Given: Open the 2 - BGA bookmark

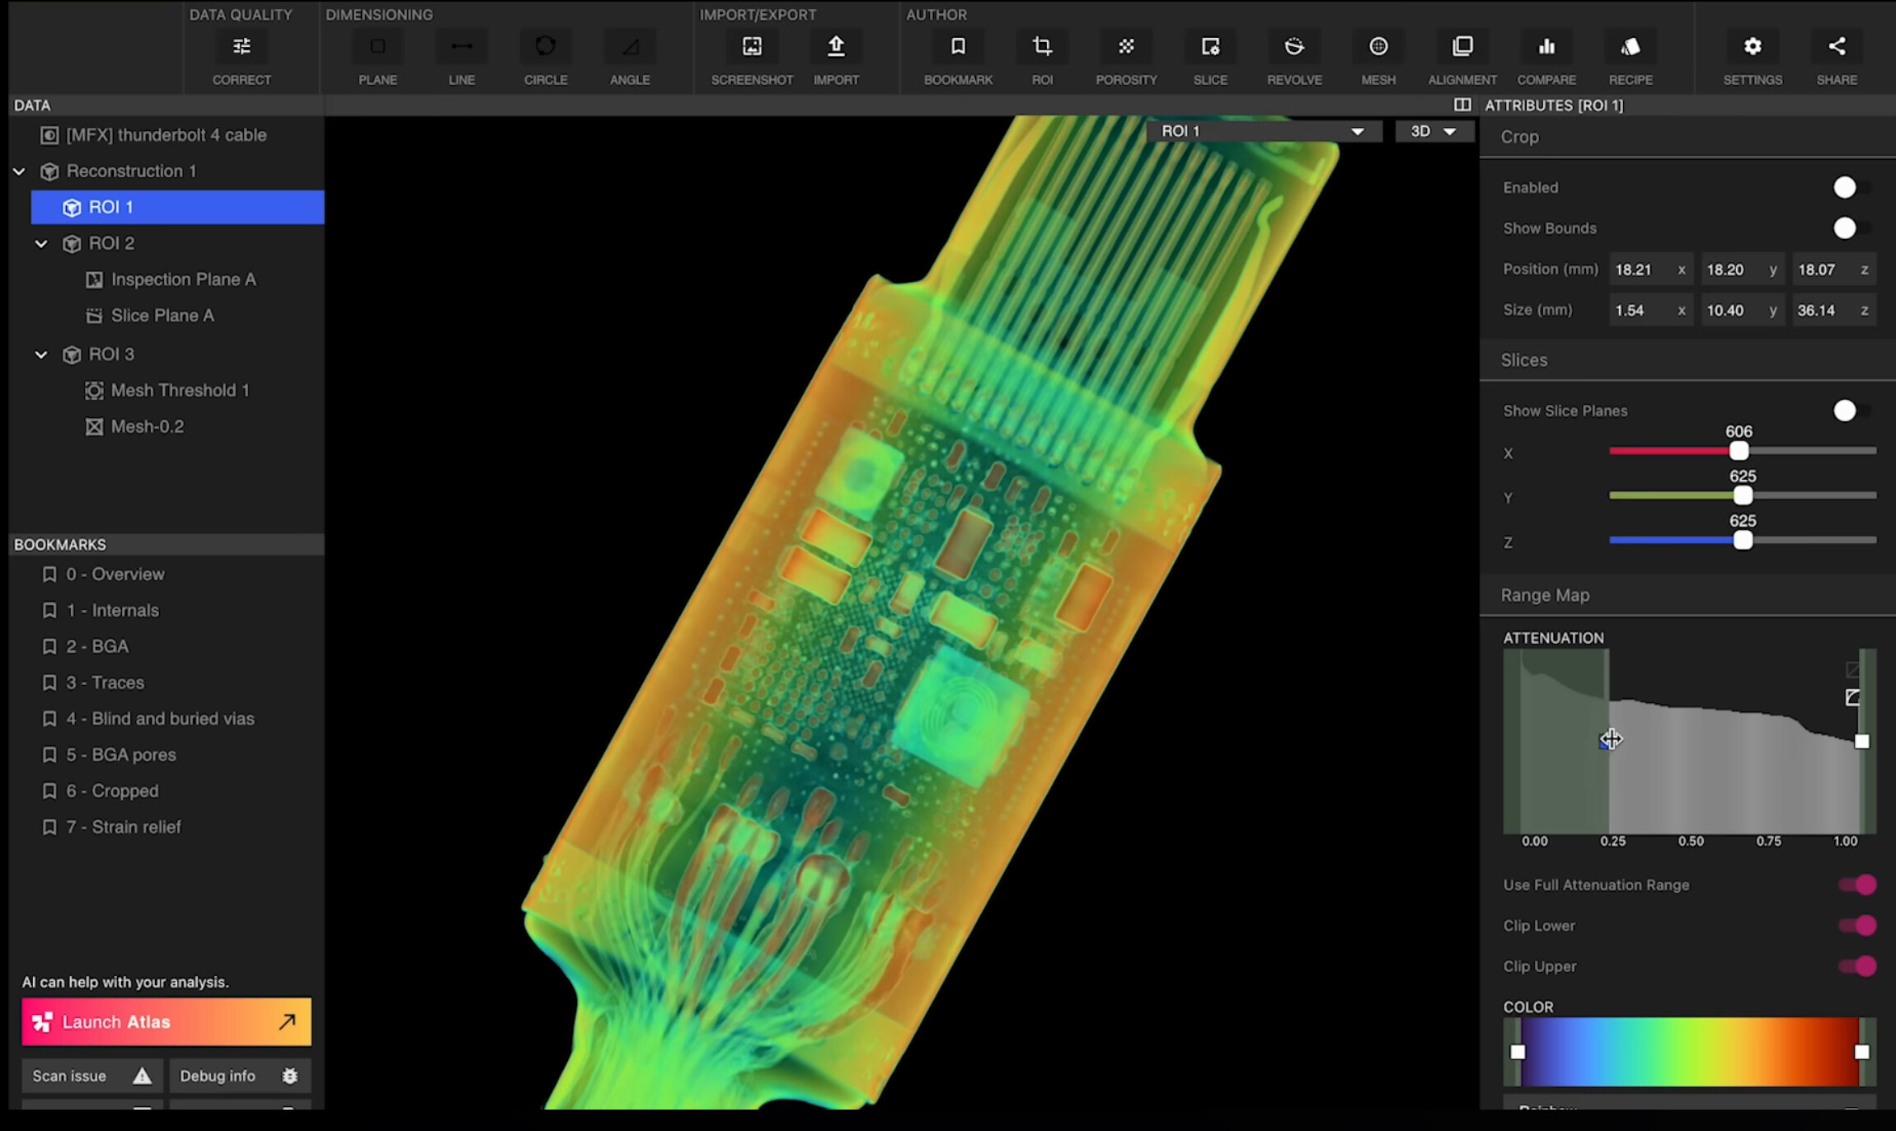Looking at the screenshot, I should (x=97, y=646).
